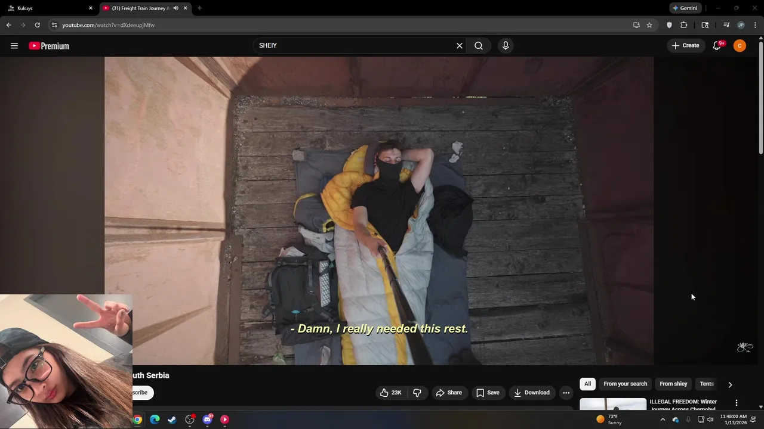Open a new browser tab

tap(199, 8)
